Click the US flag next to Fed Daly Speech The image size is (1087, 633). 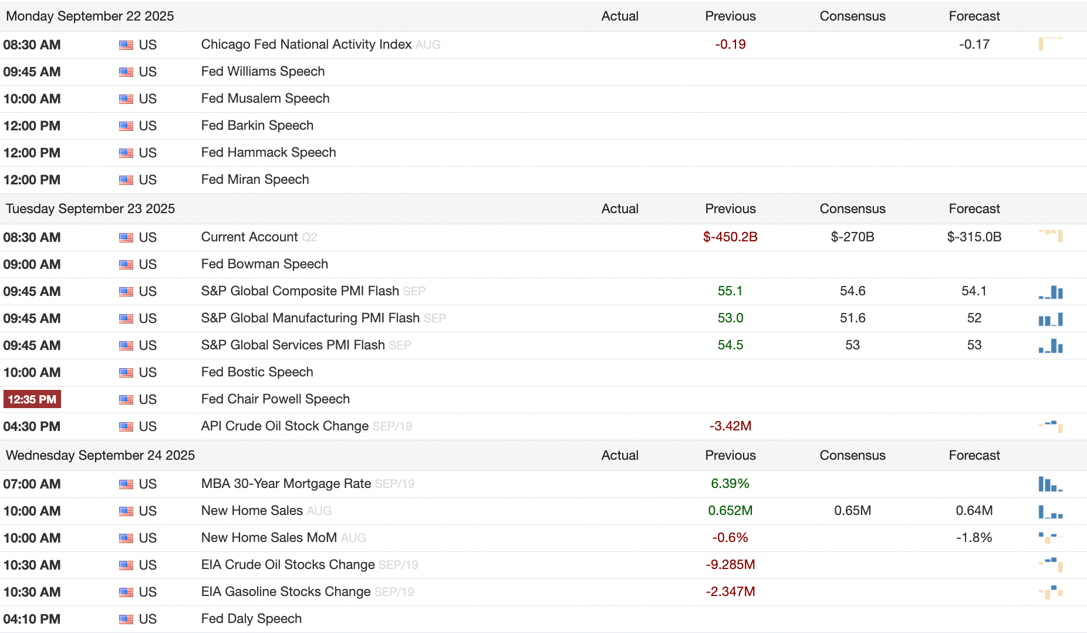click(x=126, y=619)
